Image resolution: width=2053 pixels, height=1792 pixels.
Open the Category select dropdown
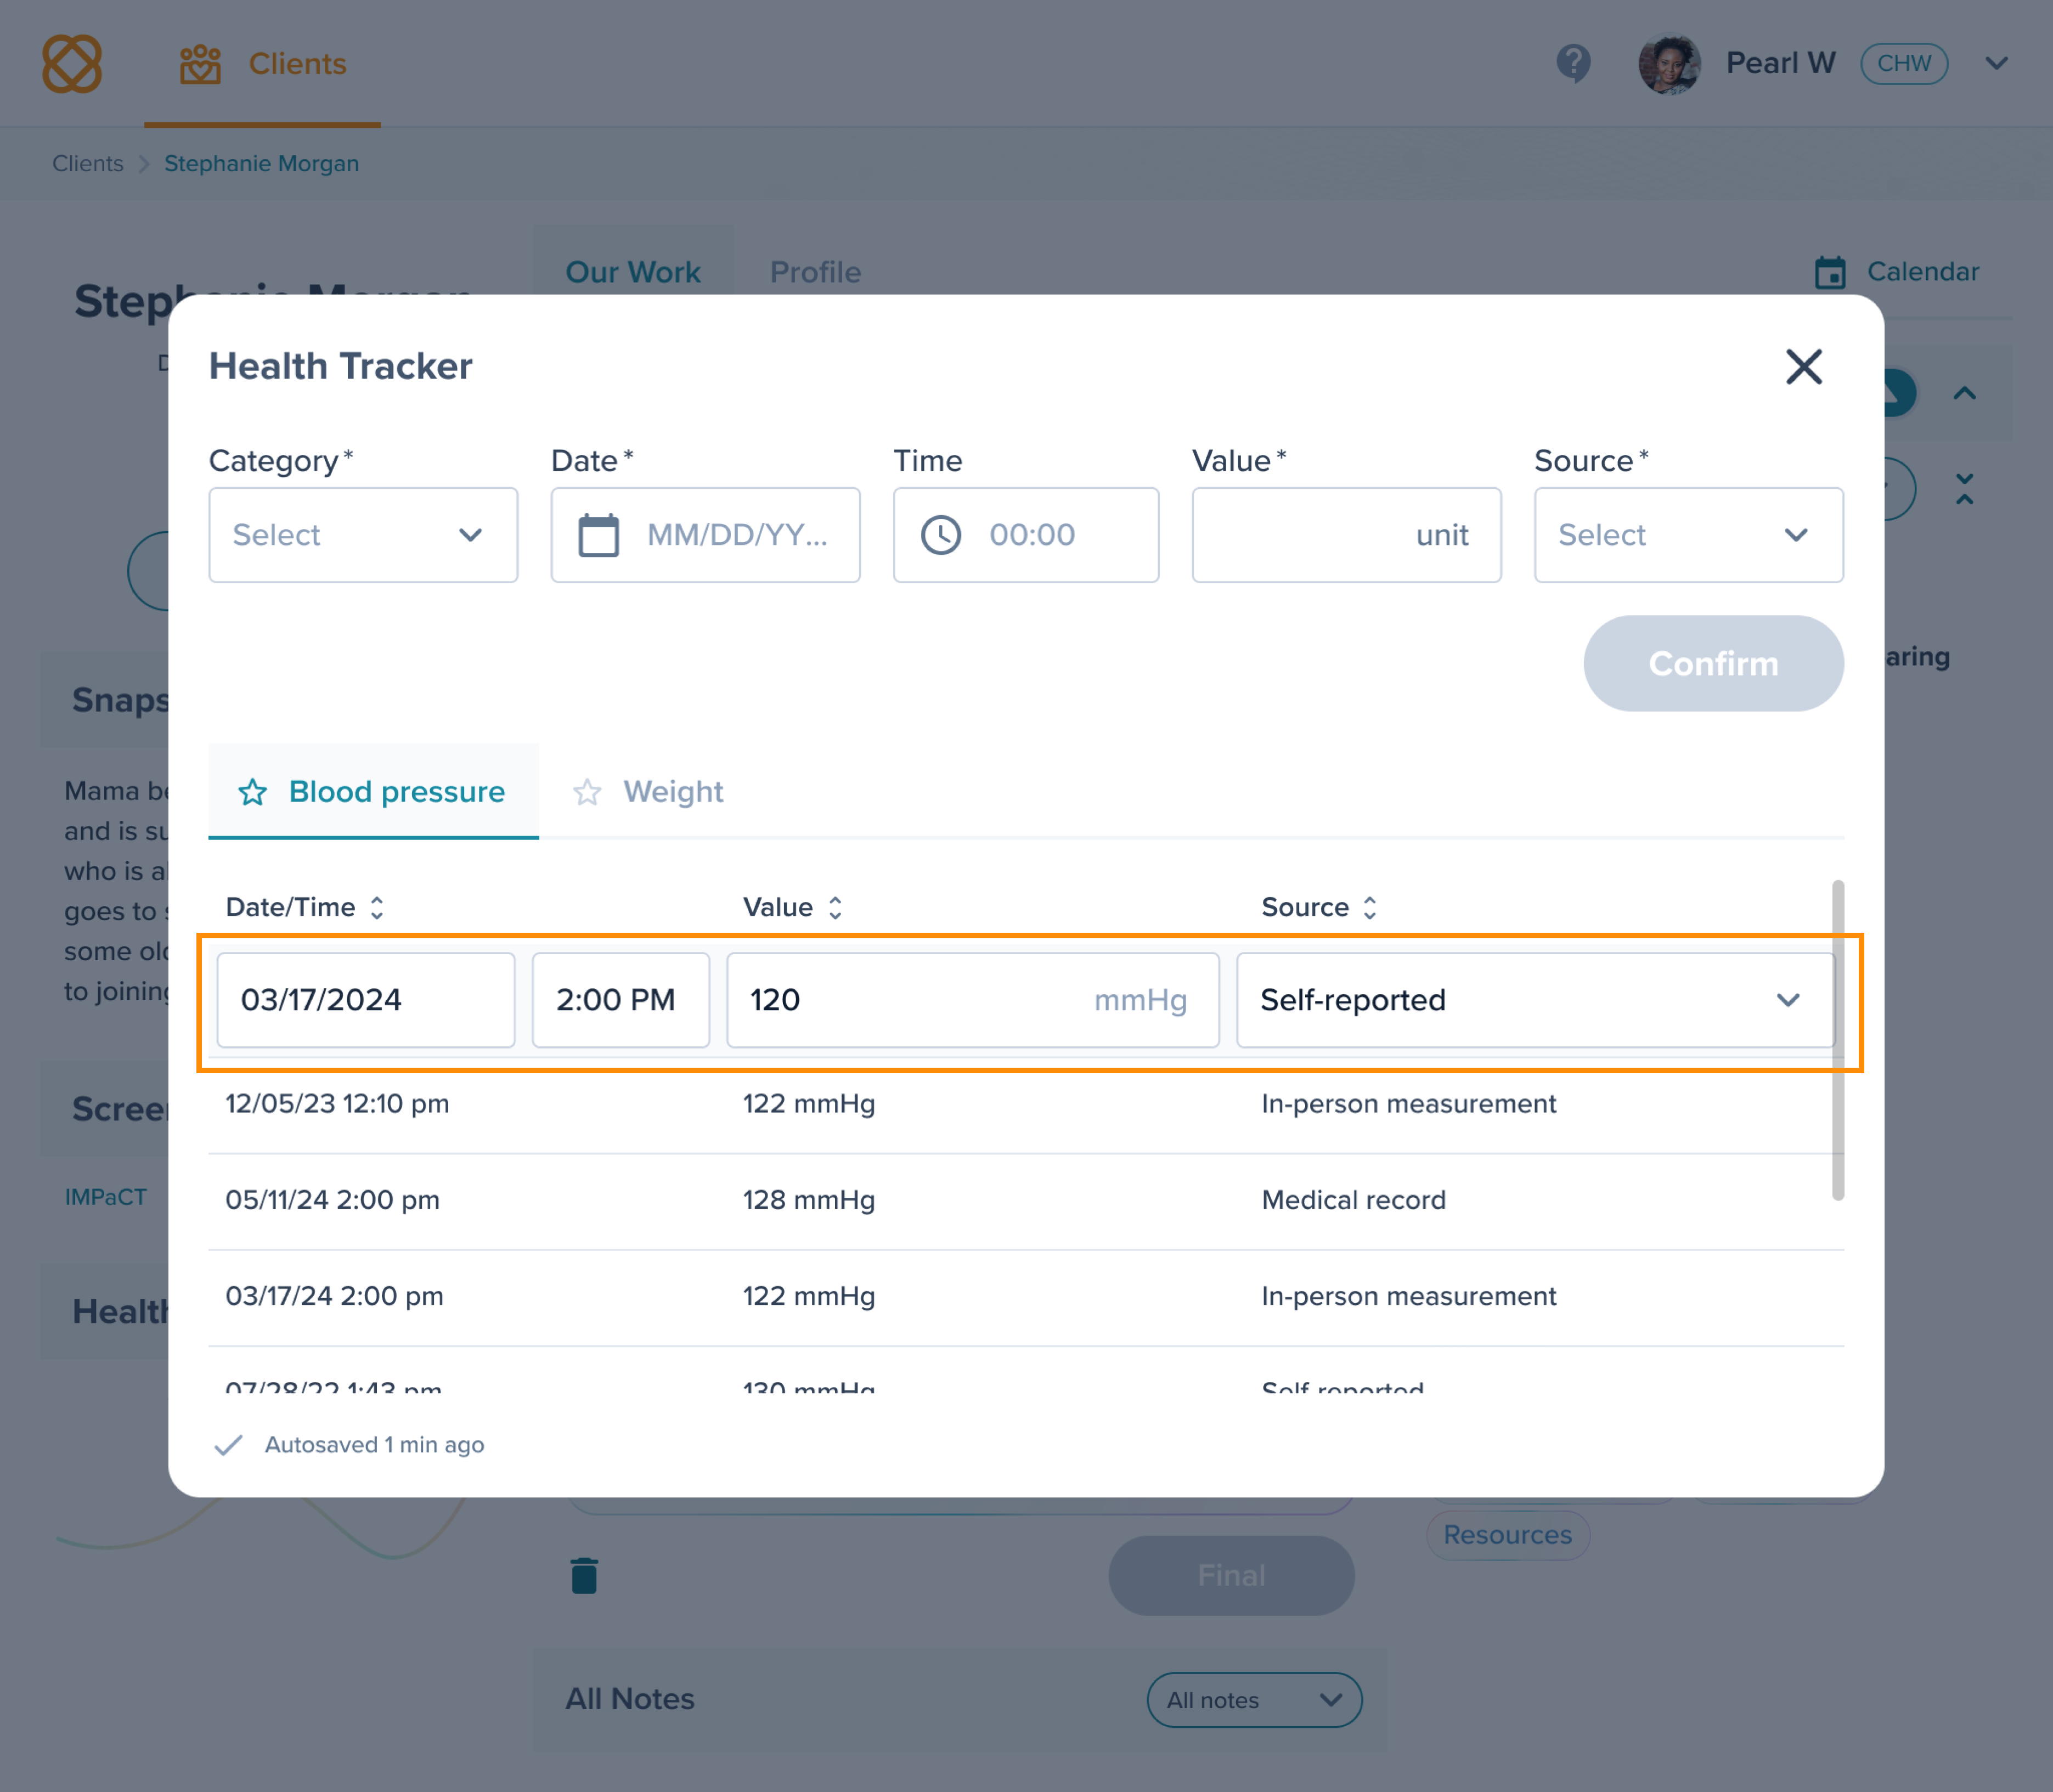point(363,535)
